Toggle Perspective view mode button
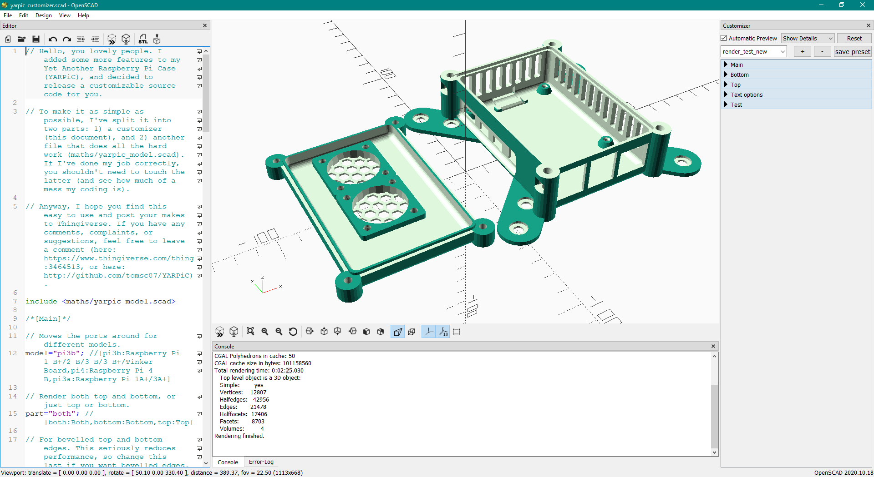This screenshot has width=874, height=477. (397, 332)
